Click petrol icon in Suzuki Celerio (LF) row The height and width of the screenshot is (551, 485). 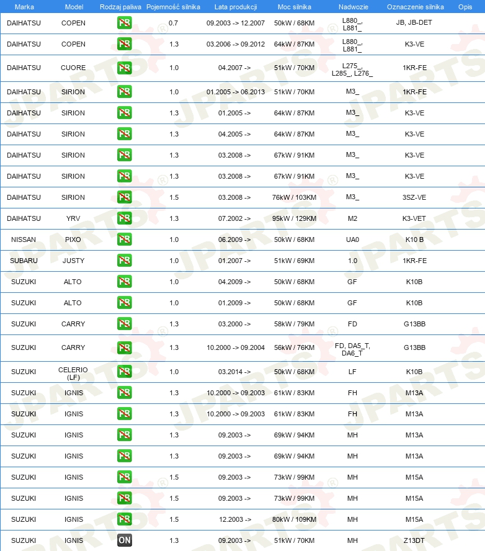(x=124, y=372)
